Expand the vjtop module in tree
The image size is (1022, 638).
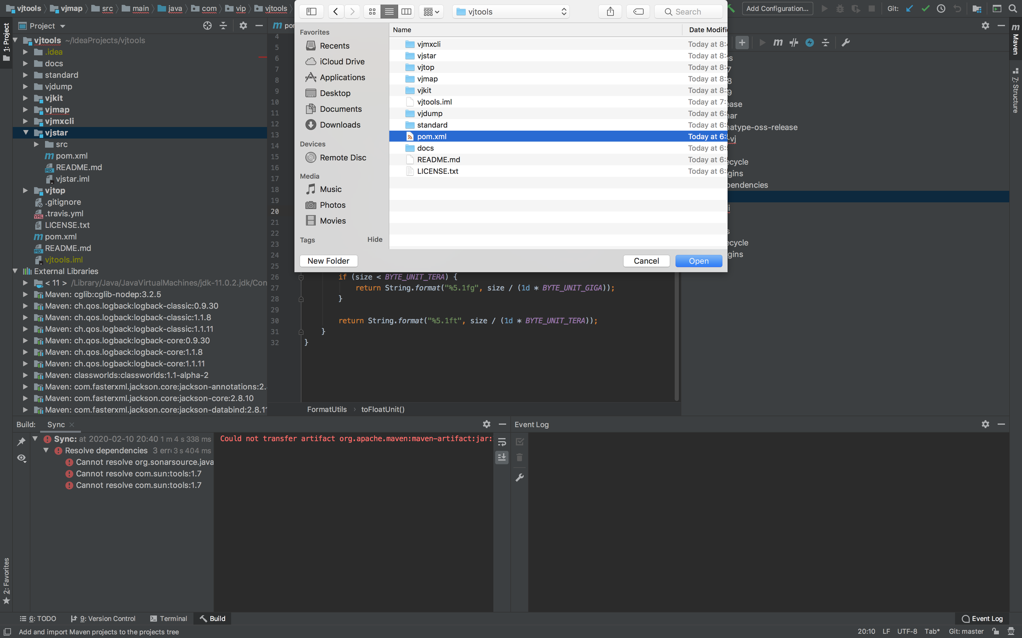click(x=26, y=190)
